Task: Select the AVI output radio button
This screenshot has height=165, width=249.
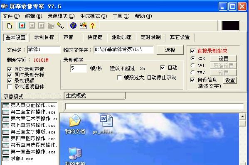Action: [192, 66]
